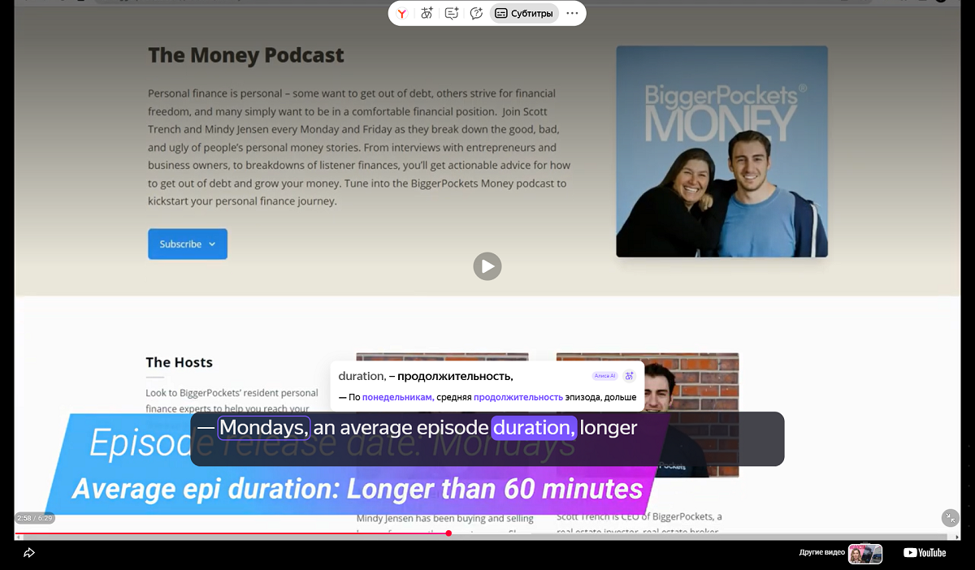Click the Subscribe dropdown button
Viewport: 975px width, 570px height.
click(188, 244)
